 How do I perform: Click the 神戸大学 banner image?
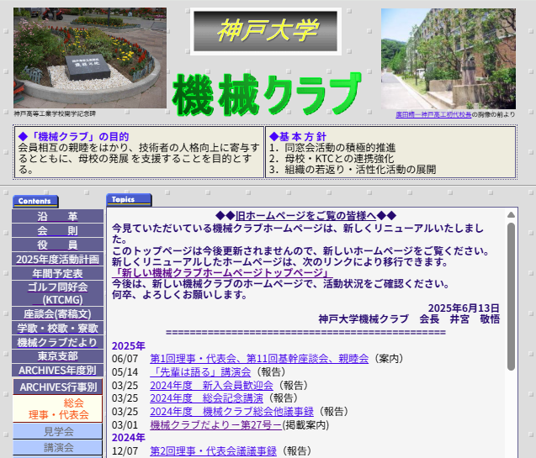pyautogui.click(x=266, y=31)
